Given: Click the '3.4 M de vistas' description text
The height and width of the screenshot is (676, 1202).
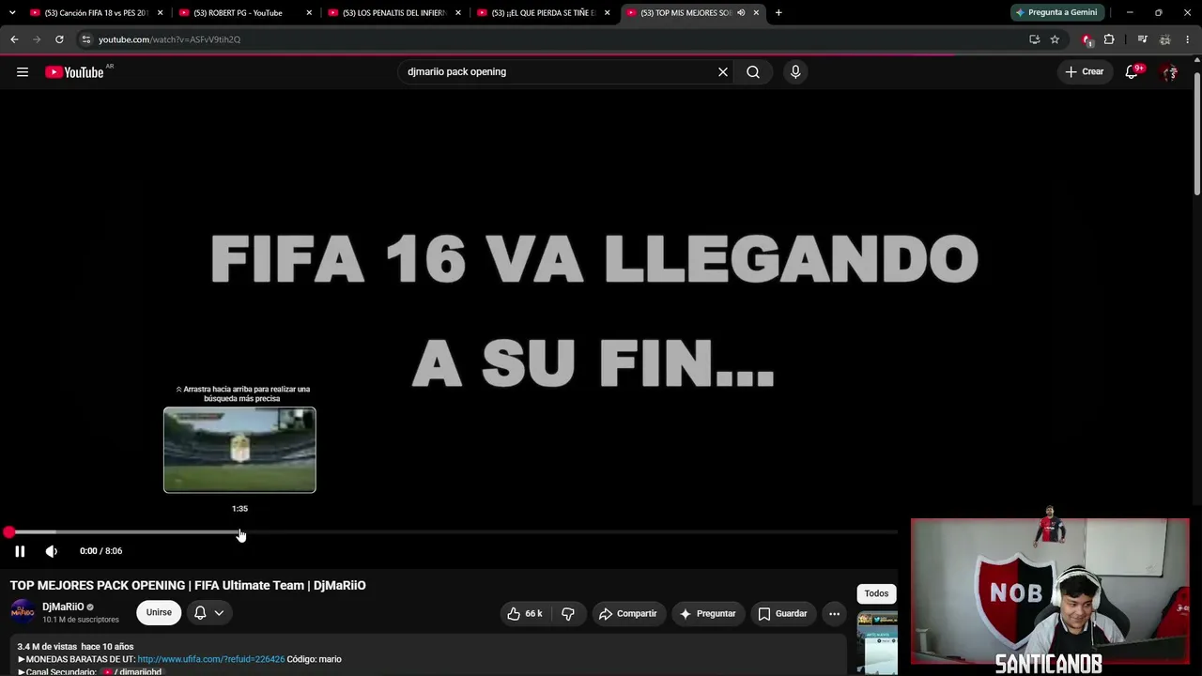Looking at the screenshot, I should click(47, 647).
